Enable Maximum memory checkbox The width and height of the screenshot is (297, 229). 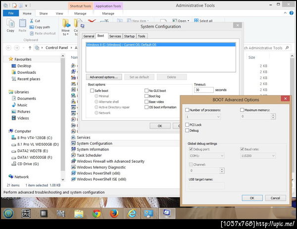tap(242, 110)
